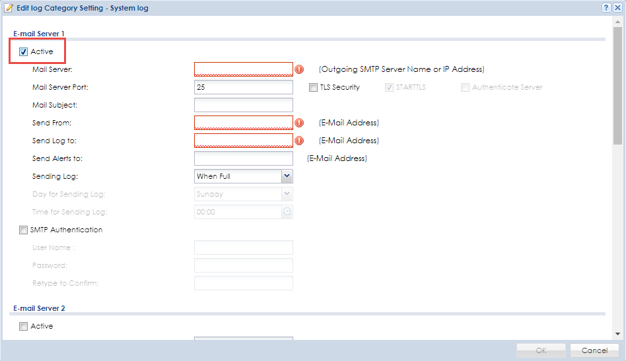This screenshot has width=626, height=361.
Task: Close the dialog with the X icon
Action: pos(617,7)
